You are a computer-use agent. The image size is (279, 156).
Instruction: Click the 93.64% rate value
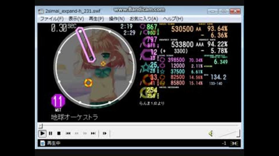[217, 29]
